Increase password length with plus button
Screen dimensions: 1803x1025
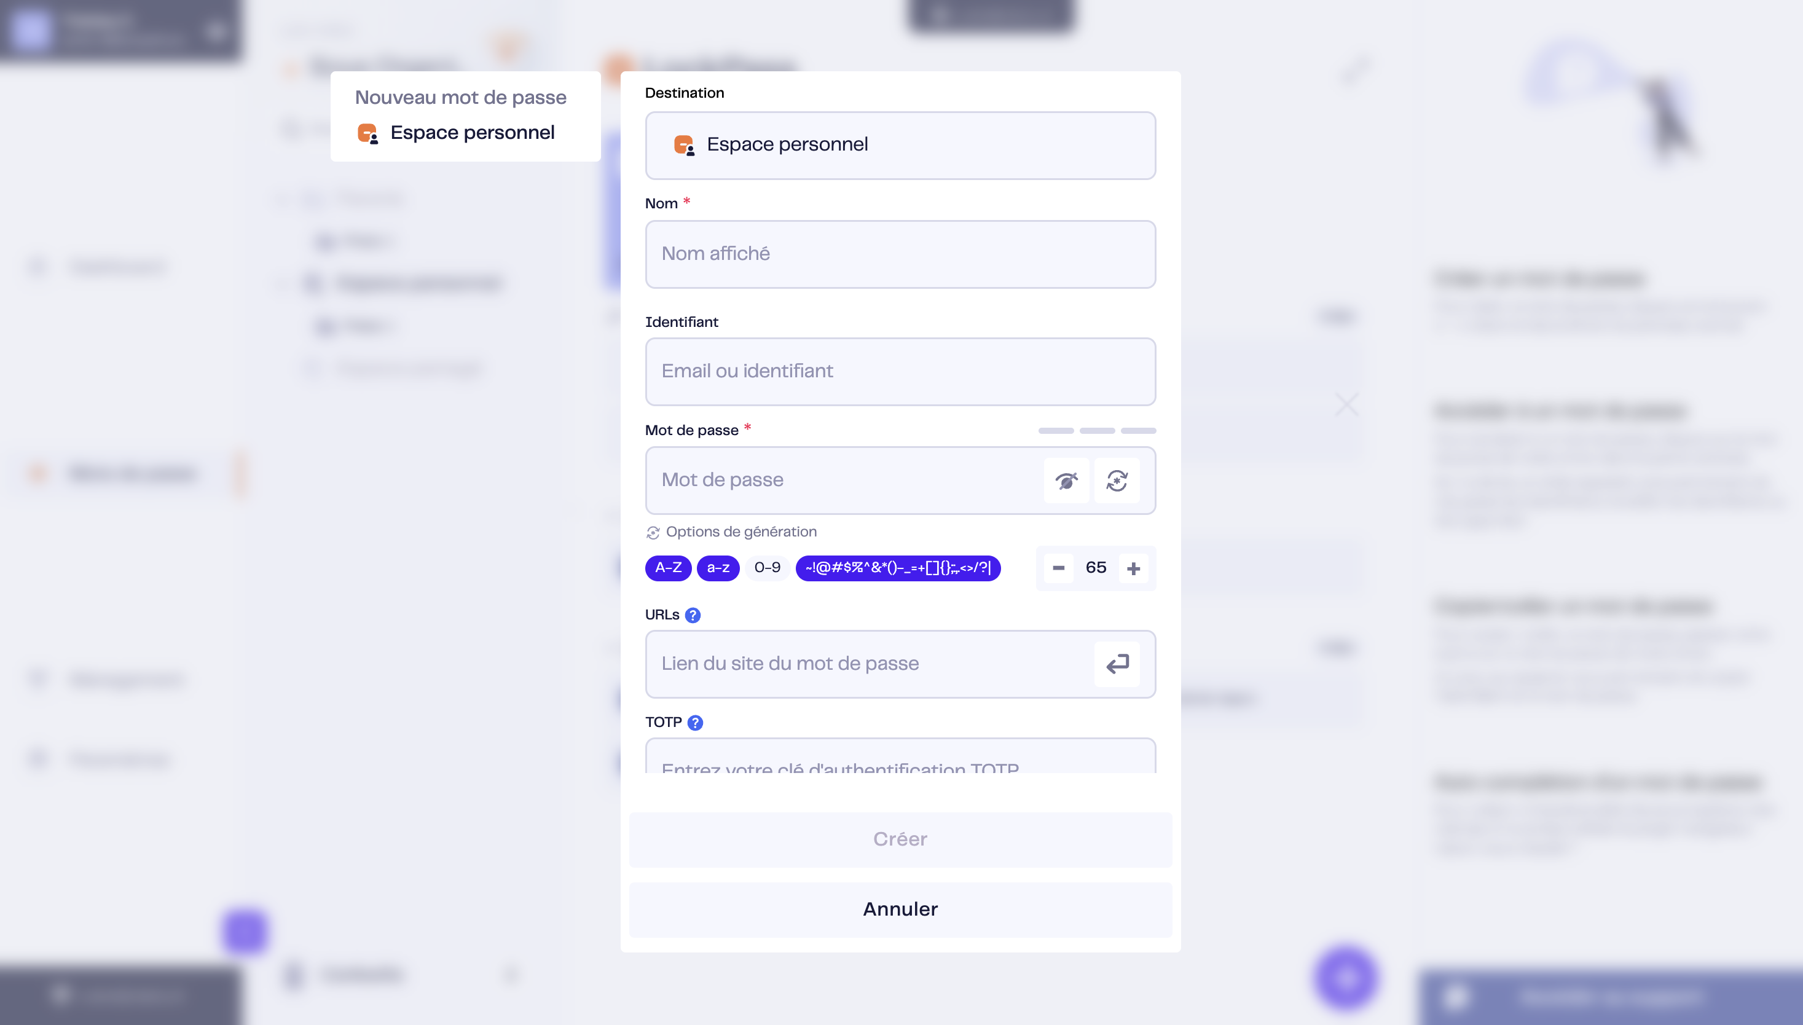click(1133, 568)
